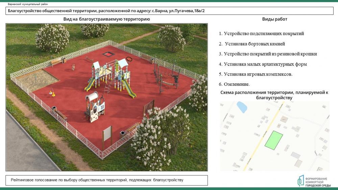Image resolution: width=338 pixels, height=190 pixels.
Task: Select the rope climbing structure in the render
Action: [166, 74]
